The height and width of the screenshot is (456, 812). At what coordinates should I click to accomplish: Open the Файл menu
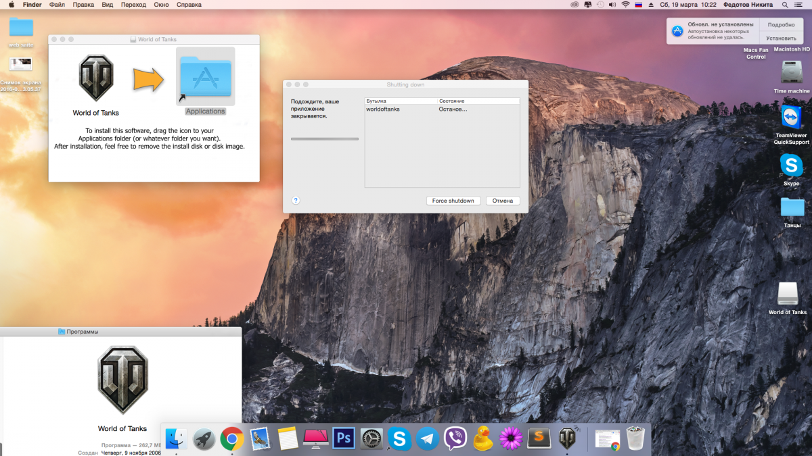(x=58, y=5)
